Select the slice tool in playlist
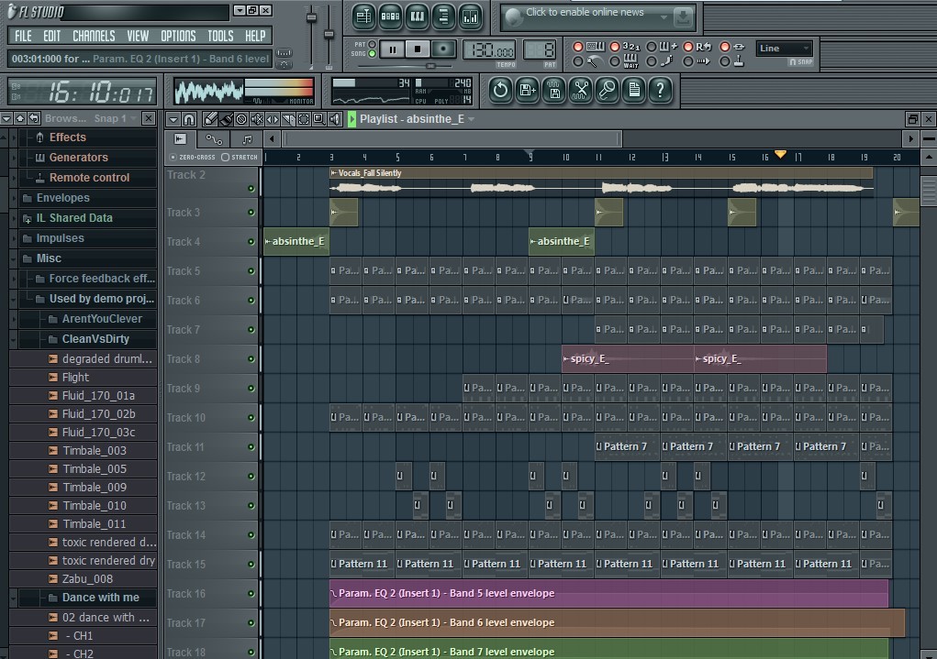Viewport: 937px width, 659px height. [288, 119]
